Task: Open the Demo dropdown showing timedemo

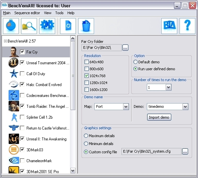Action: tap(185, 107)
